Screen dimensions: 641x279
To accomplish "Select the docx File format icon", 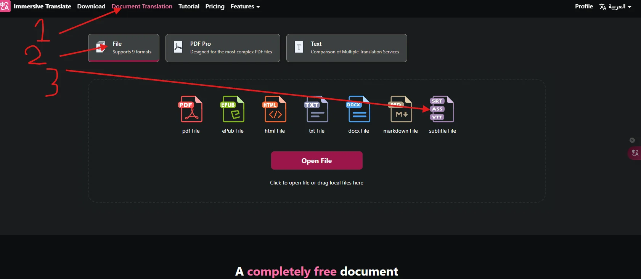I will [x=358, y=109].
